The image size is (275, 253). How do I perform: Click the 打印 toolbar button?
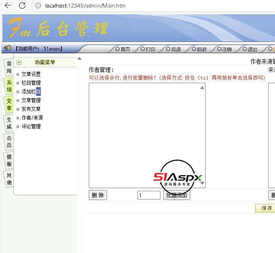148,49
